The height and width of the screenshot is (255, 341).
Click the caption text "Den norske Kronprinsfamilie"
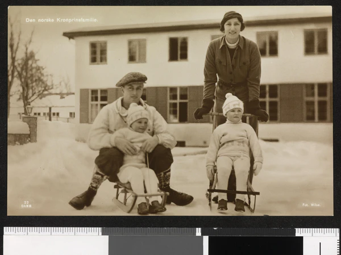(x=61, y=20)
